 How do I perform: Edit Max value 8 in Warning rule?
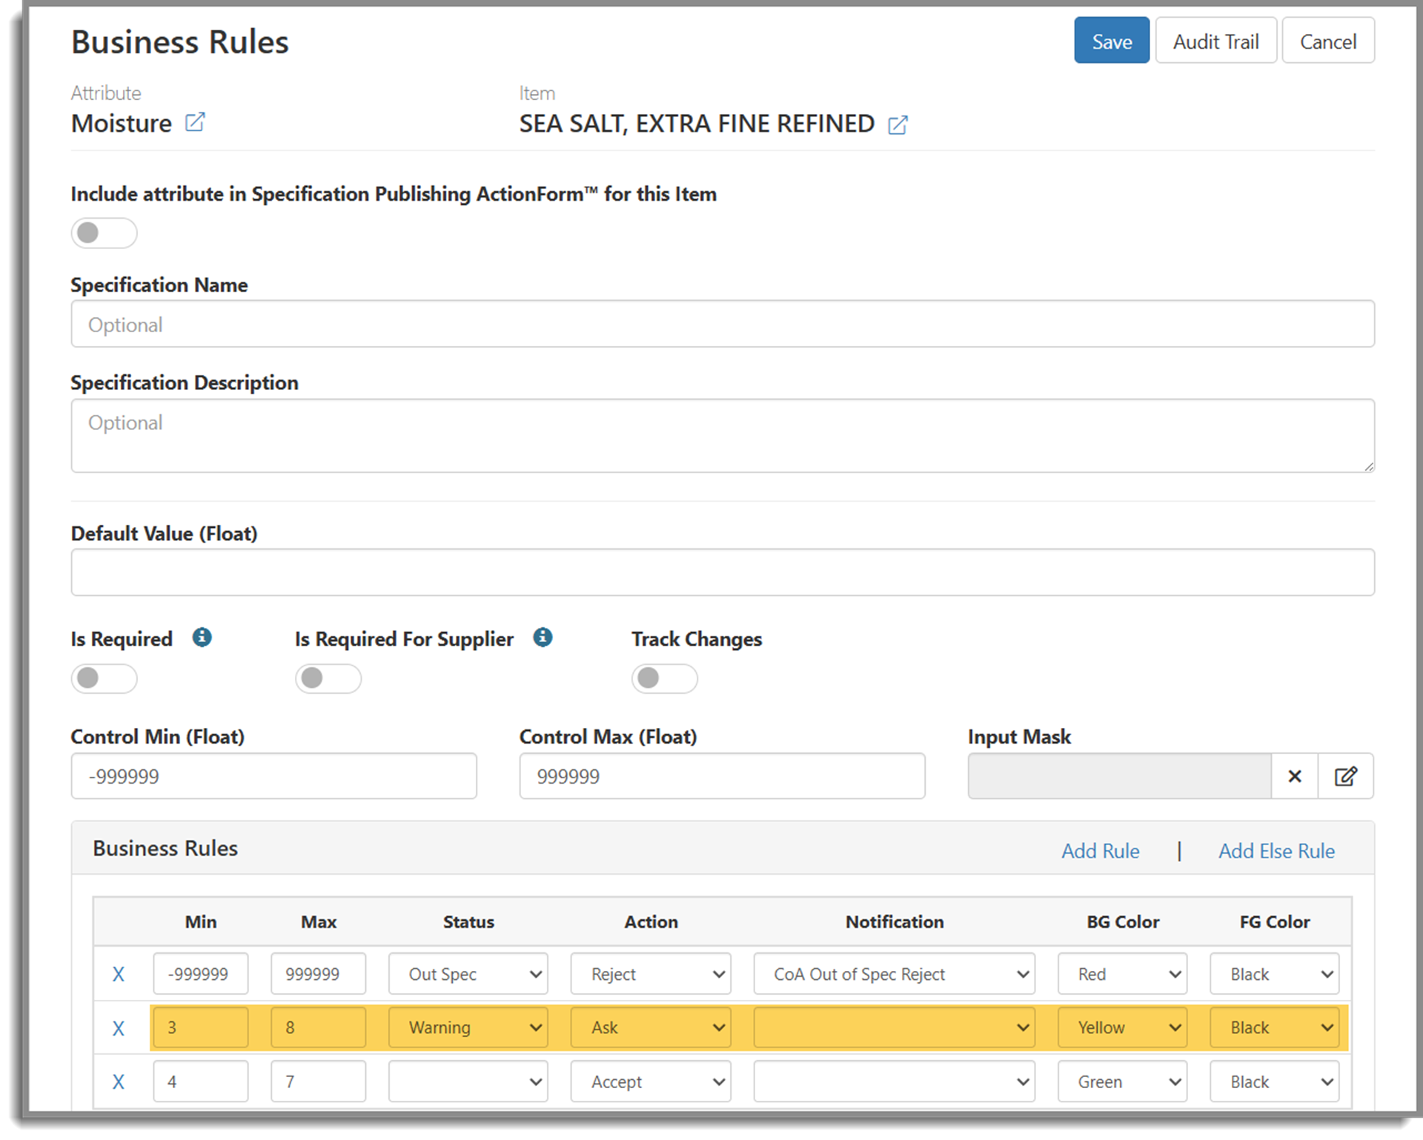(318, 1027)
